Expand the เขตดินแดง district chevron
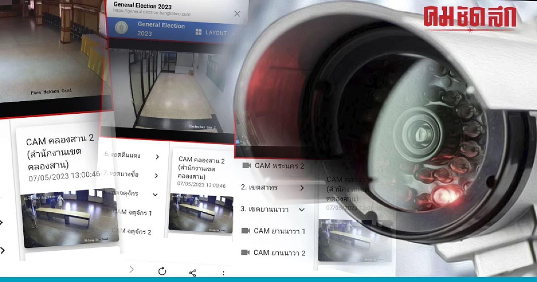This screenshot has width=537, height=282. click(157, 157)
